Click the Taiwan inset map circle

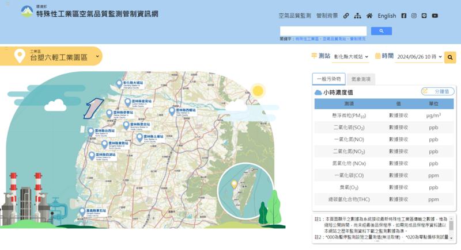tap(245, 191)
